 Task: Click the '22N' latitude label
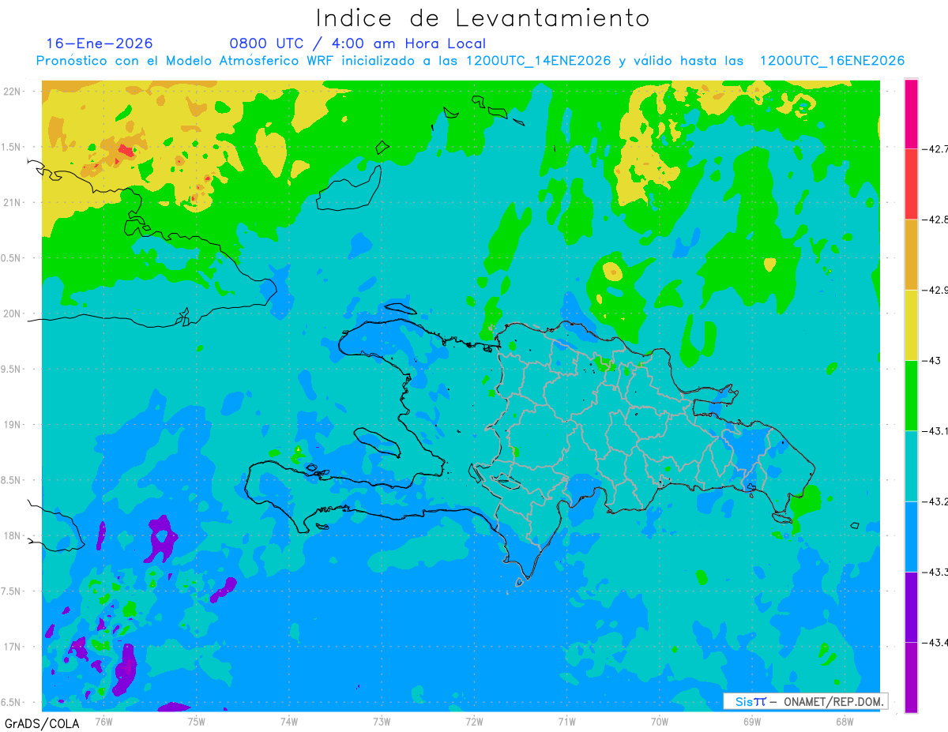click(12, 92)
